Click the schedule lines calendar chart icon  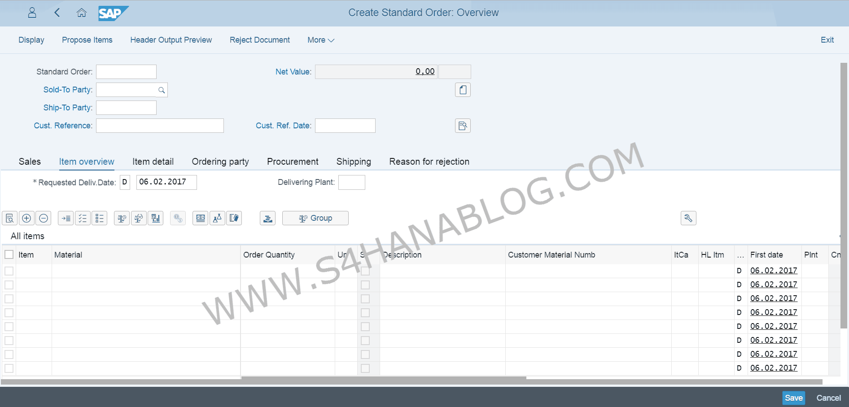coord(156,219)
